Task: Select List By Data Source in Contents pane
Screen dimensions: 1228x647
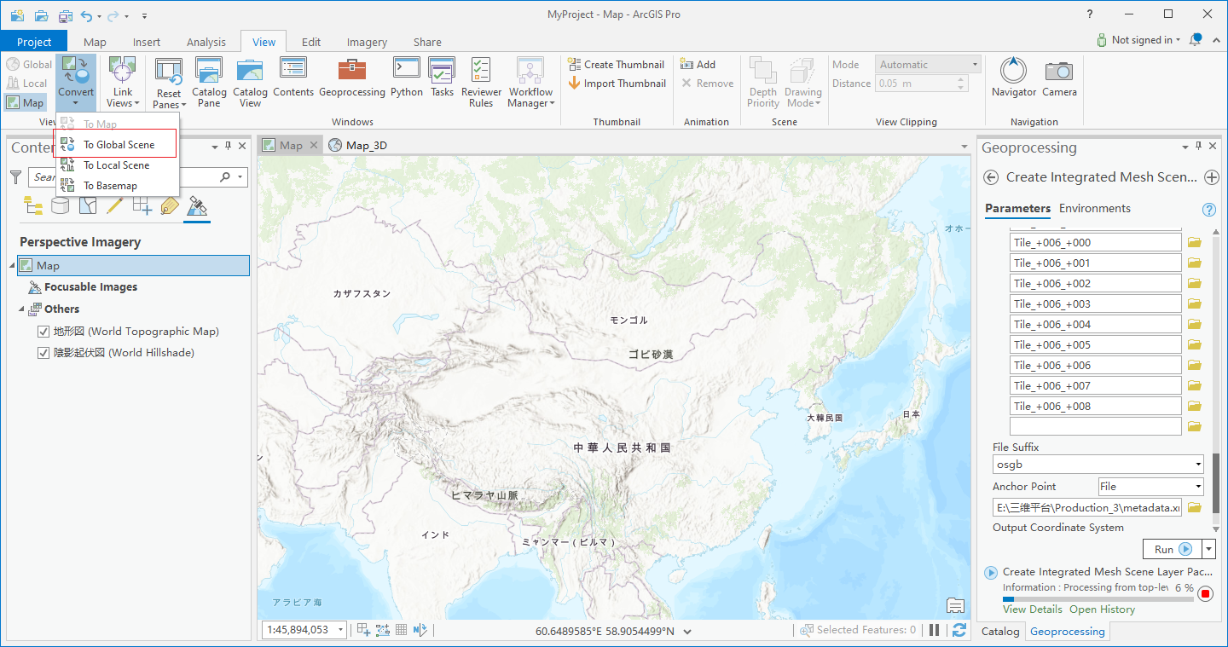Action: [61, 205]
